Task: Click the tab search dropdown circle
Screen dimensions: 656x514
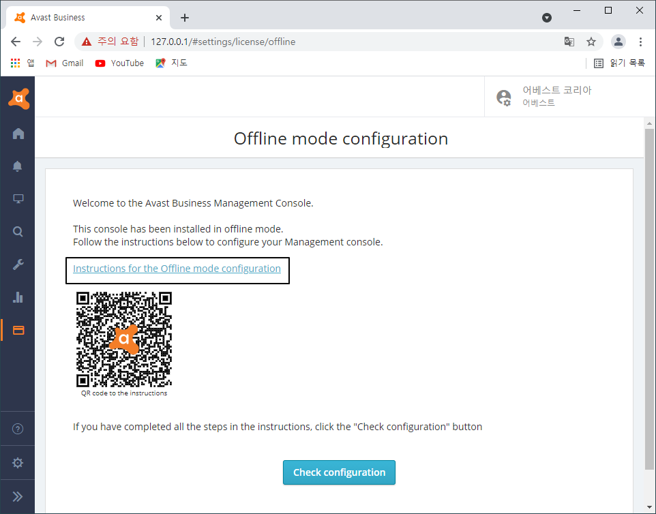Action: 546,18
